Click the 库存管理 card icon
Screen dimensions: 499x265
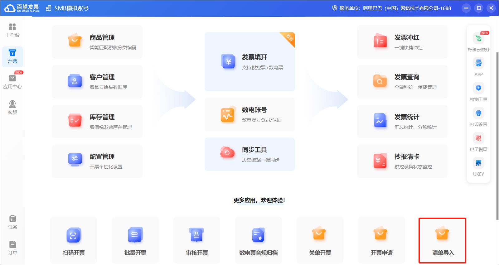coord(75,120)
